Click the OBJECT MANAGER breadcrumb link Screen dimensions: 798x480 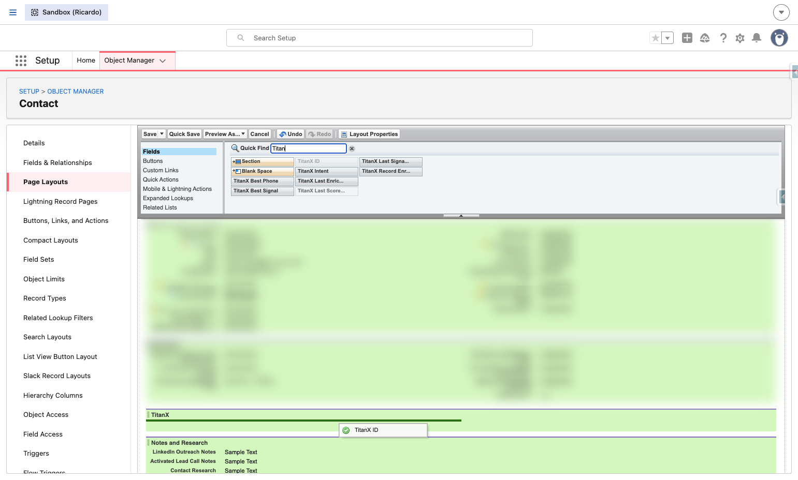[x=76, y=92]
